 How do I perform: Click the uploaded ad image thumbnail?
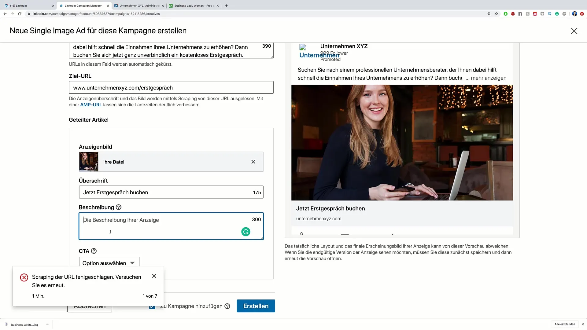pyautogui.click(x=89, y=162)
